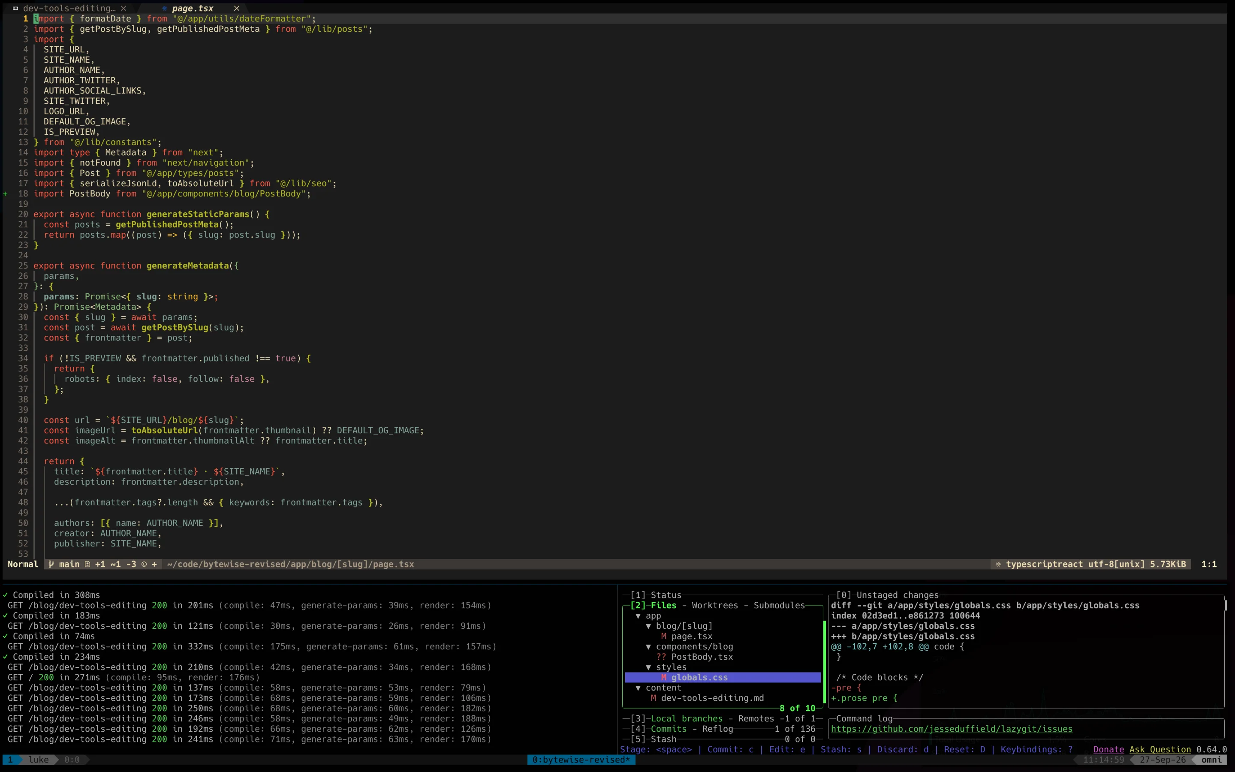Click the tmux luke user segment
Screen dimensions: 1235x772
tap(39, 760)
